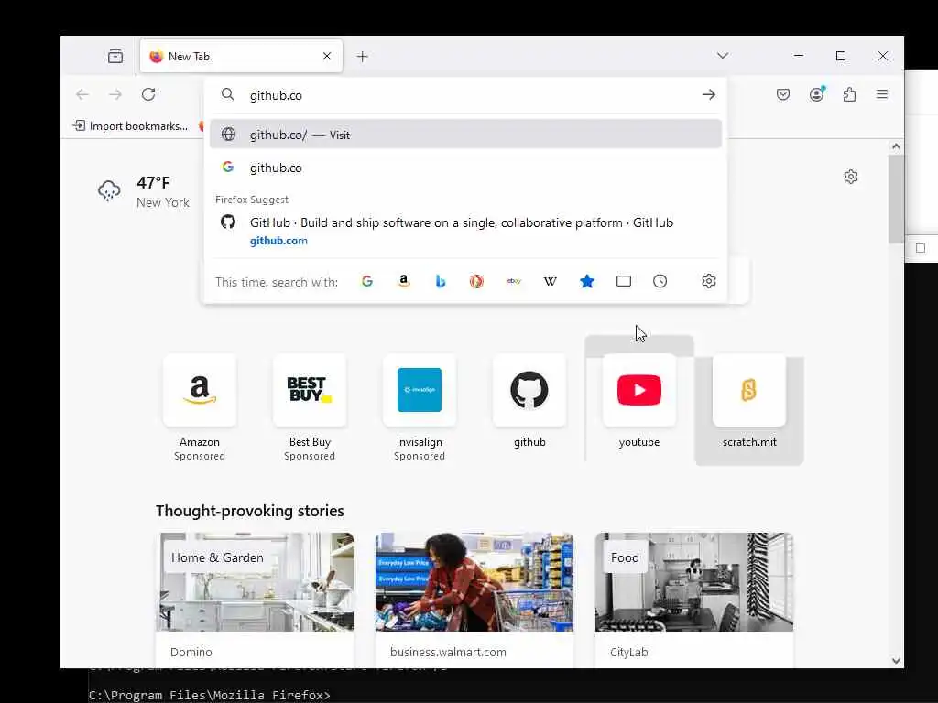This screenshot has width=938, height=703.
Task: Open search settings gear in suggestions
Action: pyautogui.click(x=709, y=281)
